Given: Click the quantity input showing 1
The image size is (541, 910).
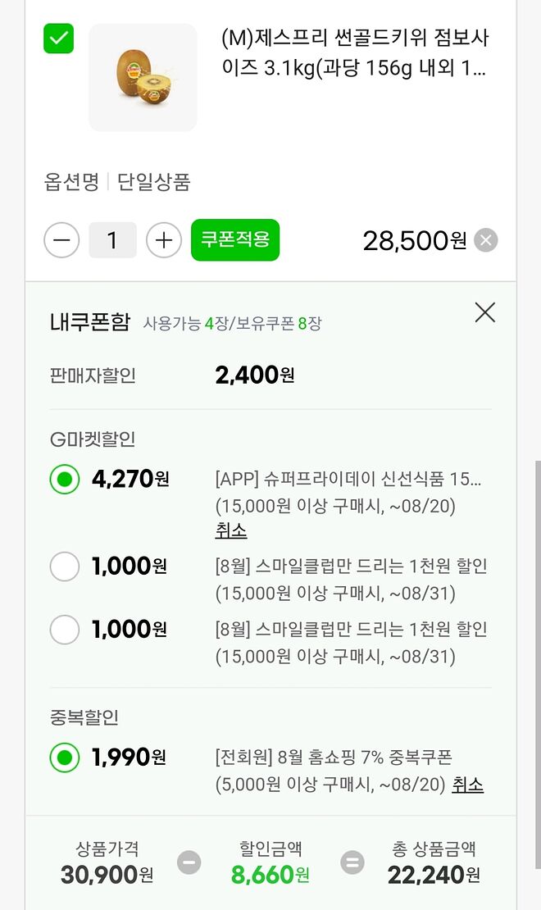Looking at the screenshot, I should (112, 239).
